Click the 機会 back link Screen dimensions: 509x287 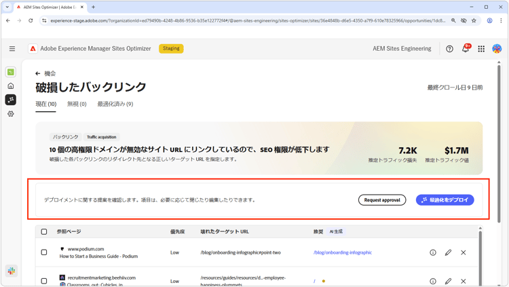pyautogui.click(x=50, y=74)
